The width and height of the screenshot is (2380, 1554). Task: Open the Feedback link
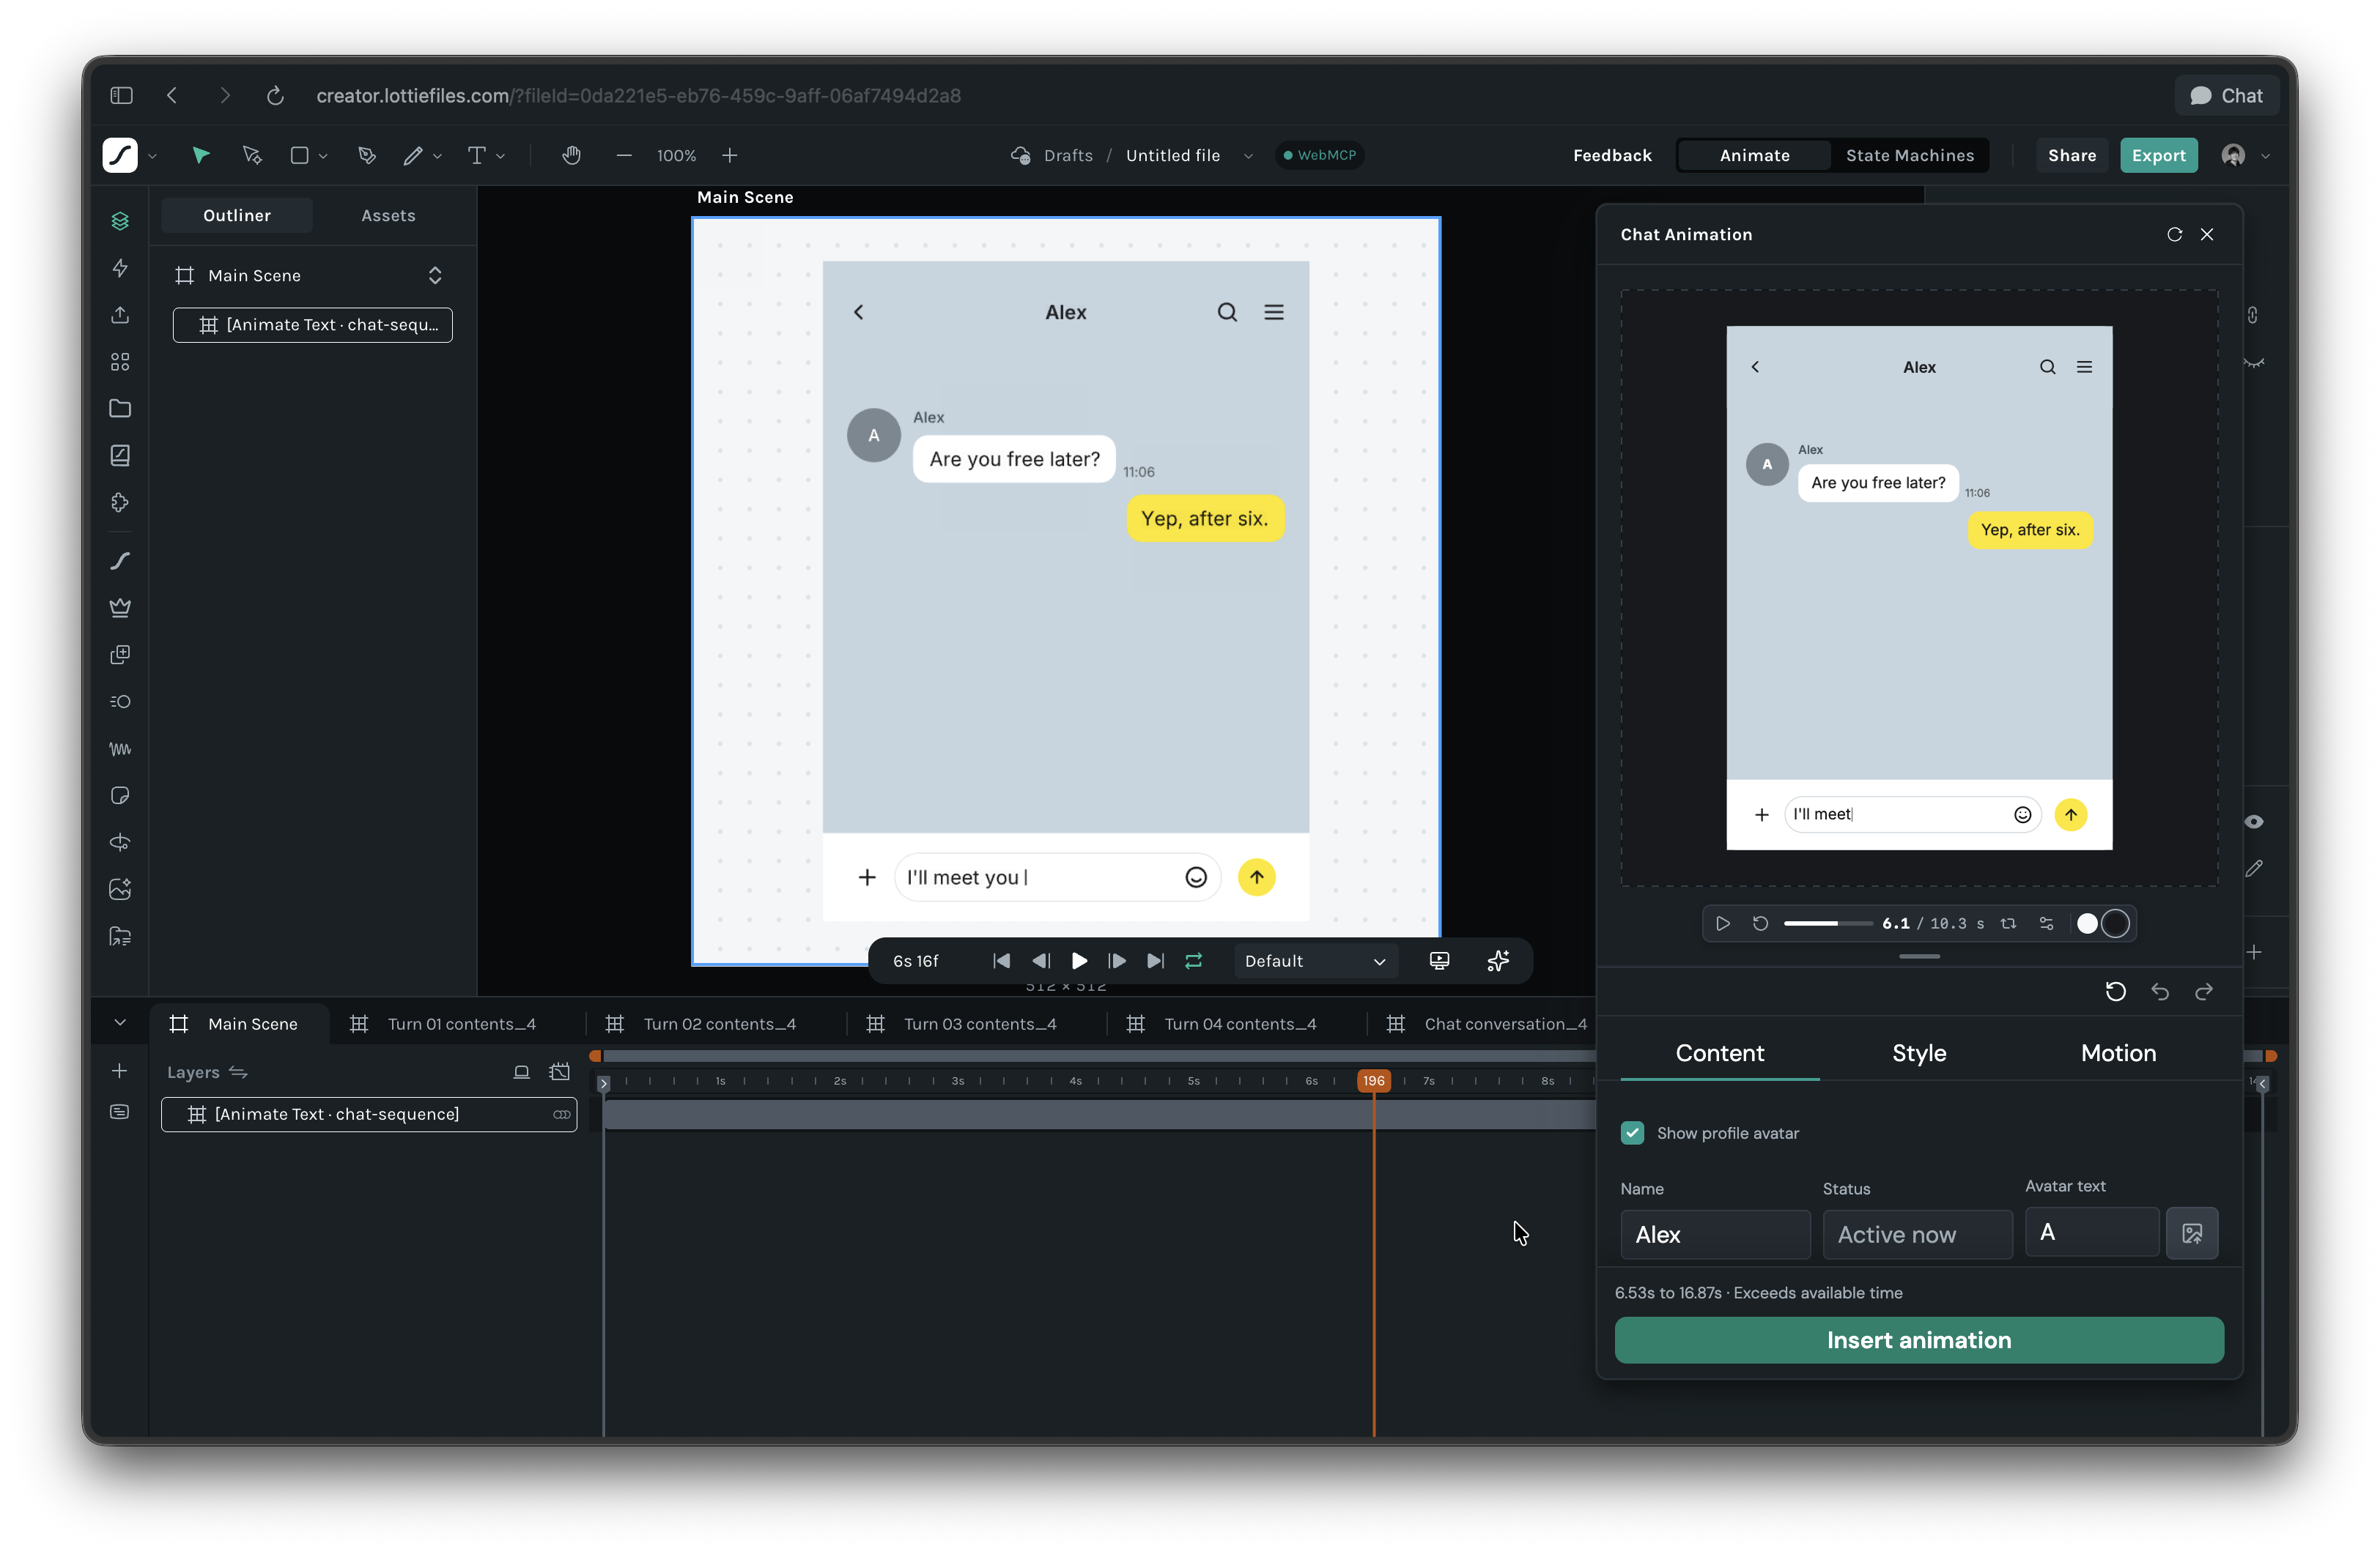pos(1612,155)
